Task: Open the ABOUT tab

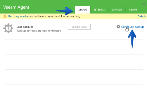Action: tap(133, 10)
